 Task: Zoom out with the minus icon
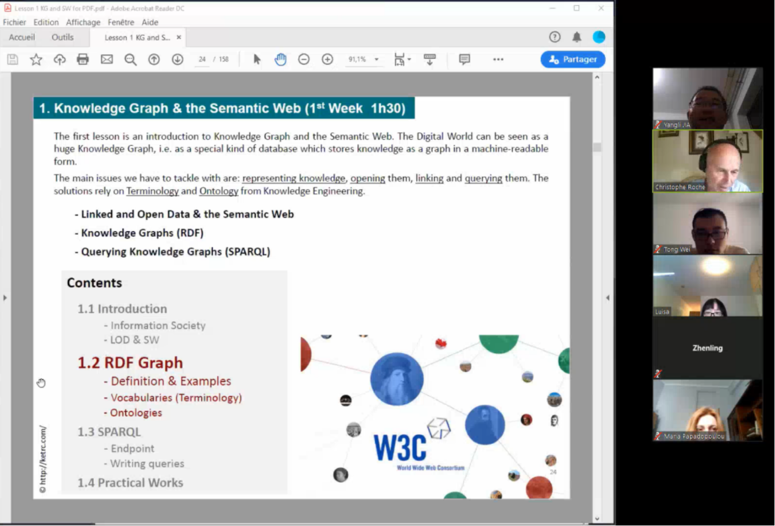pos(304,59)
